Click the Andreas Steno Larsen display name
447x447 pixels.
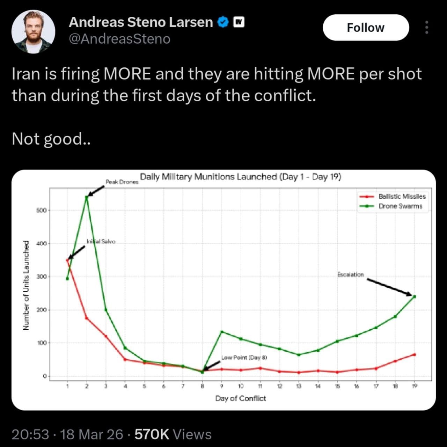point(141,22)
